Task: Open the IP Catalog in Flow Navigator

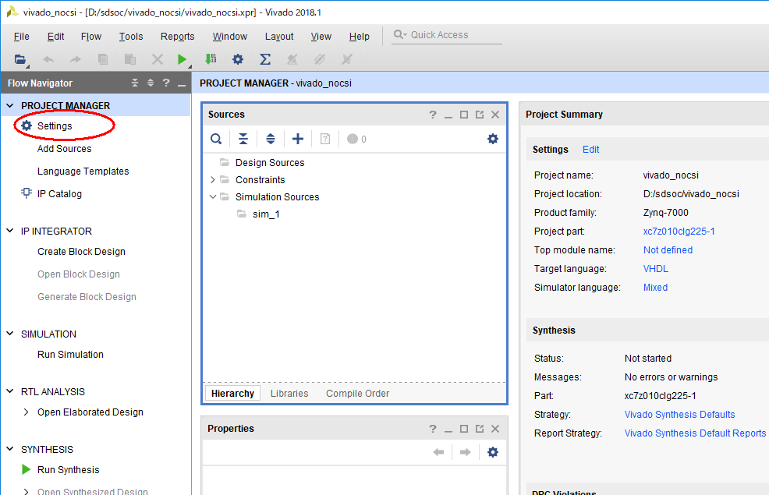Action: point(58,194)
